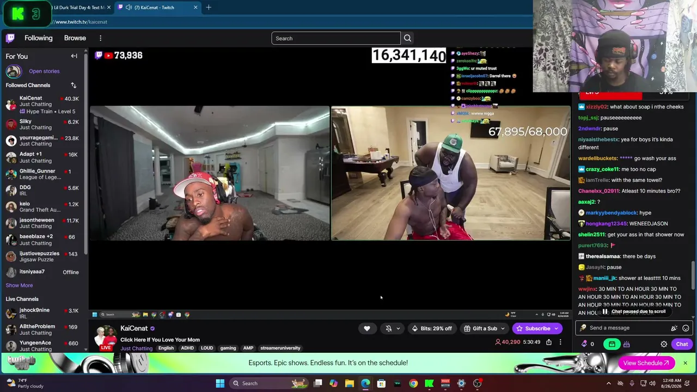Open chat settings gear icon

tap(664, 344)
